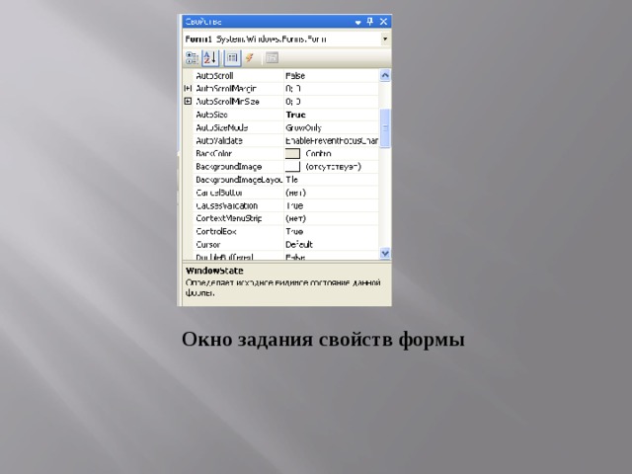The width and height of the screenshot is (632, 474).
Task: Click the 0; 0 value of AutoScrollMargin
Action: tap(293, 88)
